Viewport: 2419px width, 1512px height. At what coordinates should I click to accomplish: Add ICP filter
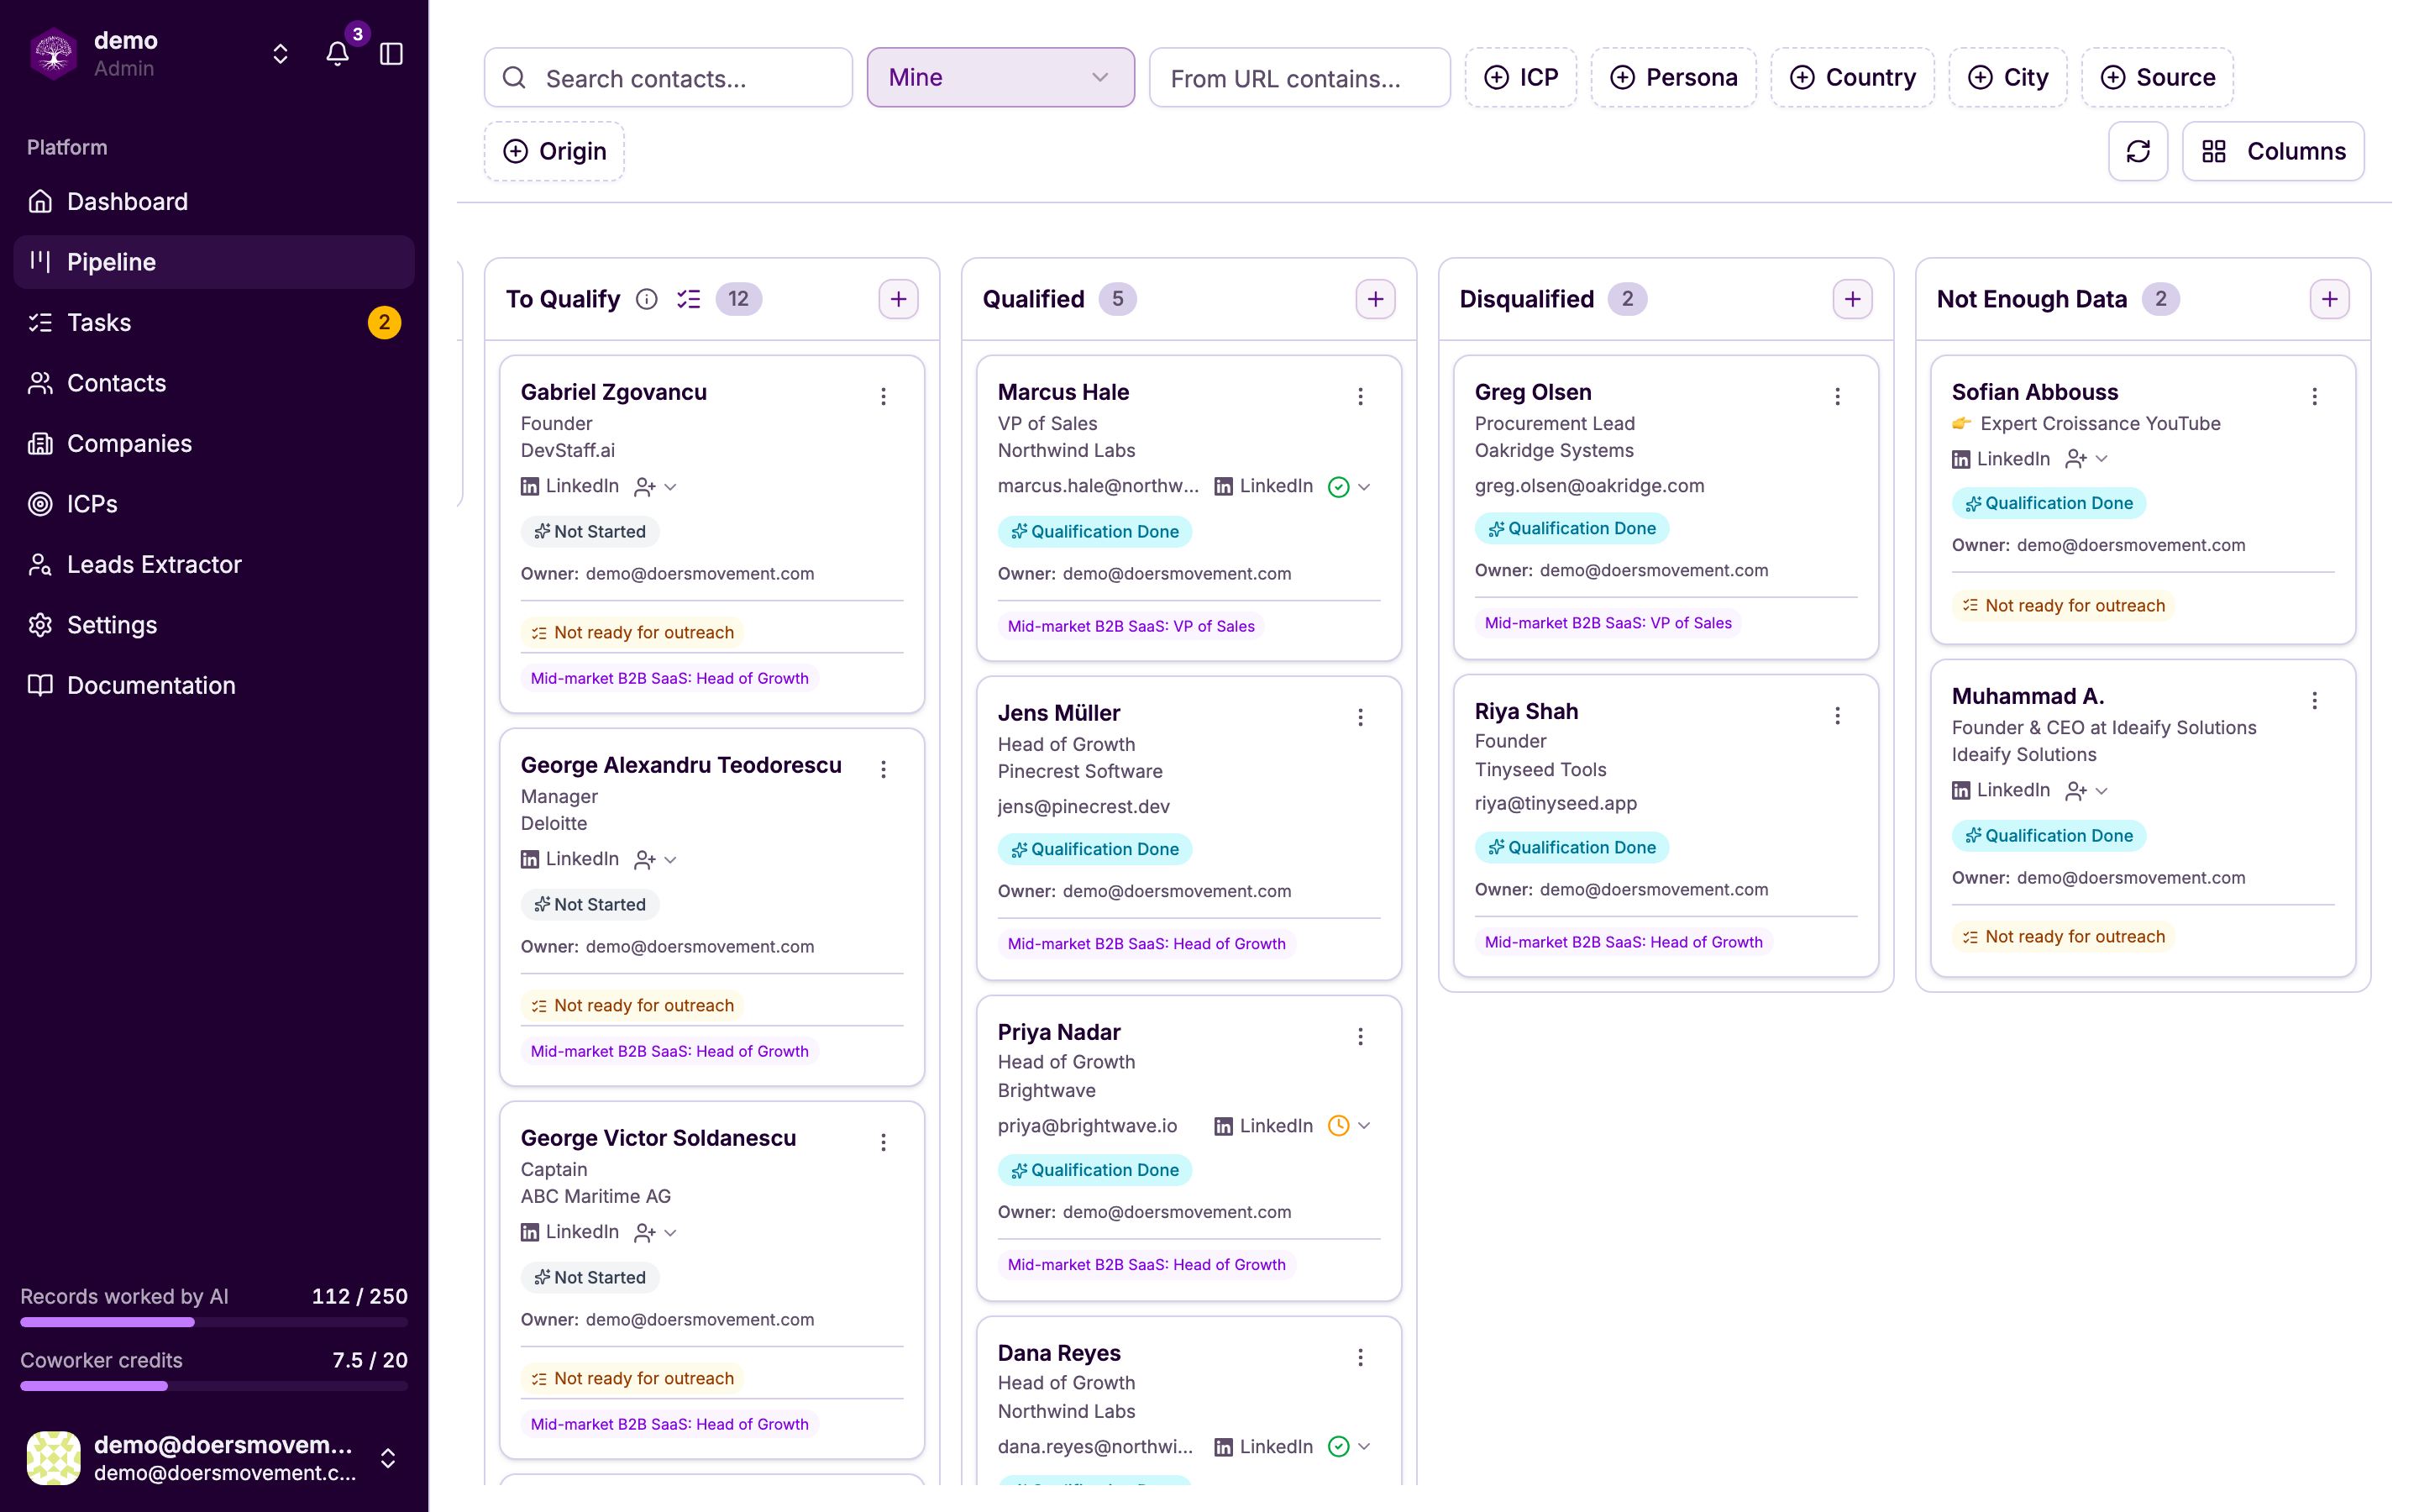tap(1520, 77)
